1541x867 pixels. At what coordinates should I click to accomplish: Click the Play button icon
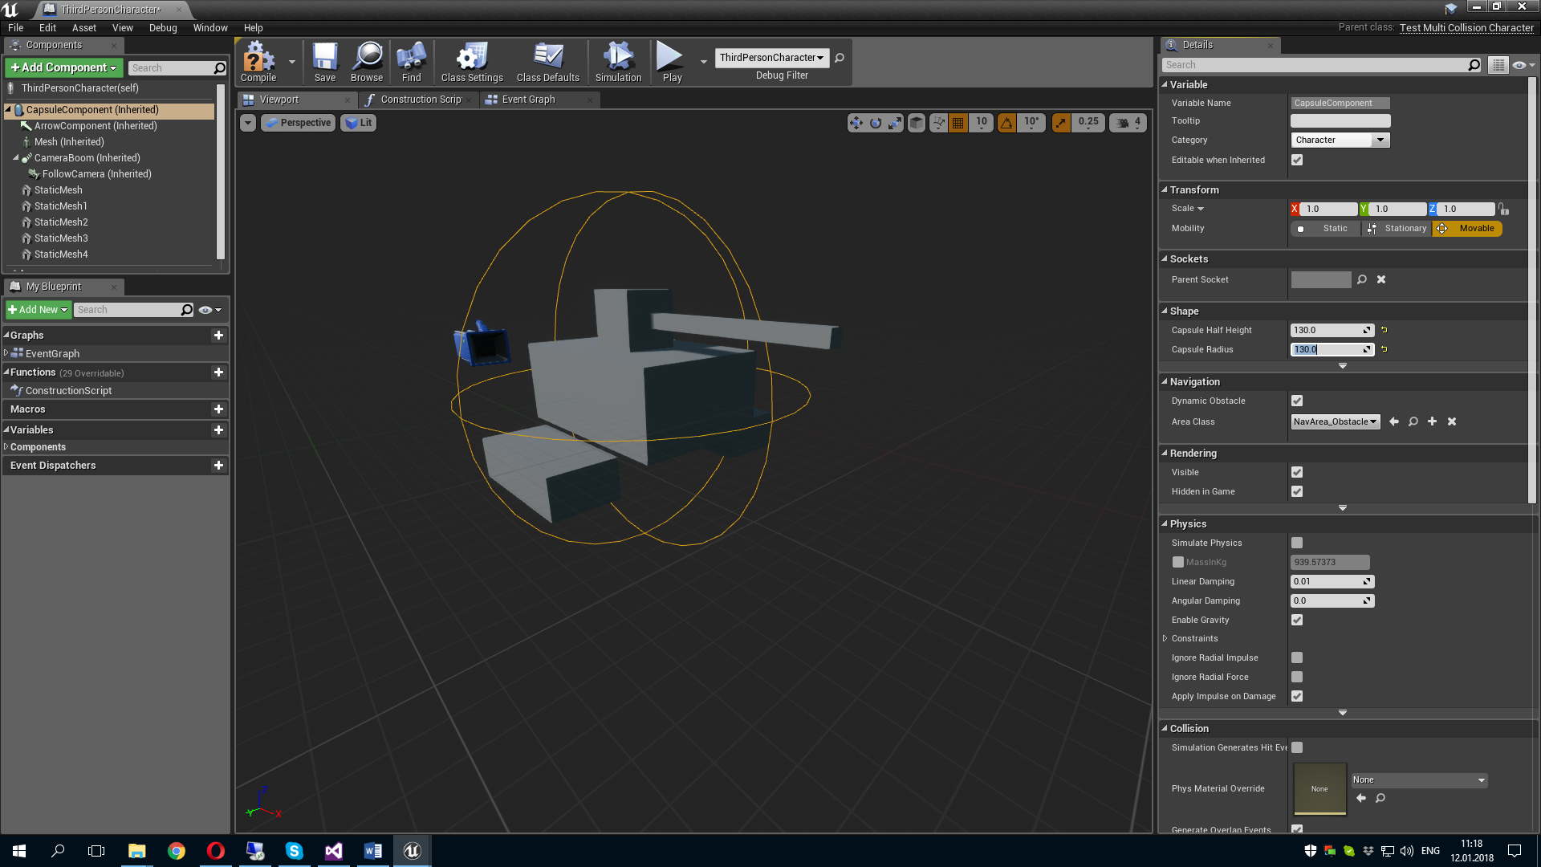click(x=669, y=59)
